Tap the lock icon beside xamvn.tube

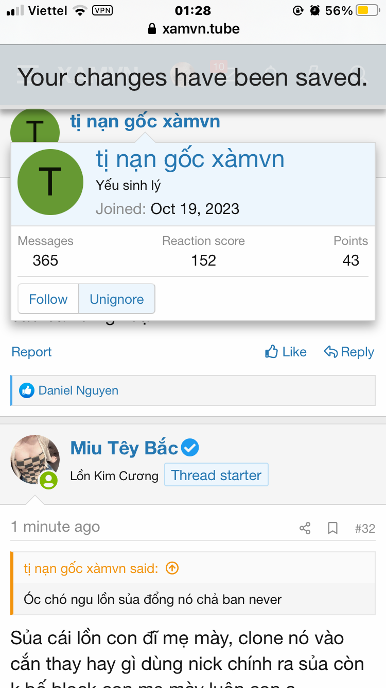pyautogui.click(x=152, y=29)
